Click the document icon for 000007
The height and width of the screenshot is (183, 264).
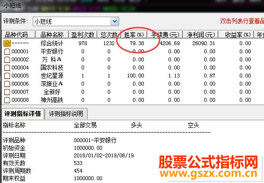tap(7, 92)
